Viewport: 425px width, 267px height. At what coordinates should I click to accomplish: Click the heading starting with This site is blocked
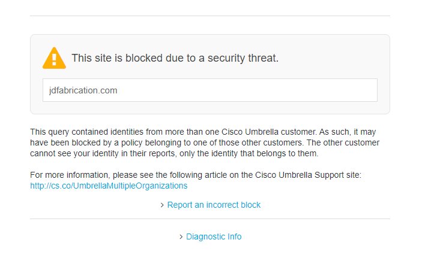[175, 58]
